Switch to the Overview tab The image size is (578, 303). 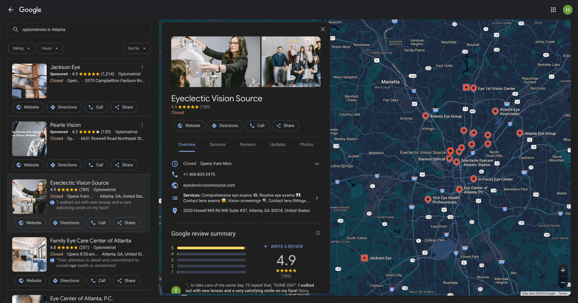pos(187,144)
